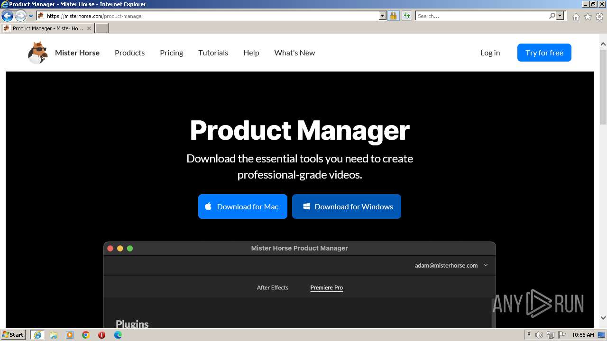Screen dimensions: 607x341
Task: Click the Product Manager heading
Action: click(x=300, y=130)
